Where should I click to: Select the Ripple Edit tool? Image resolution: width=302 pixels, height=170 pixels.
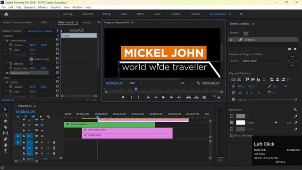[5, 121]
